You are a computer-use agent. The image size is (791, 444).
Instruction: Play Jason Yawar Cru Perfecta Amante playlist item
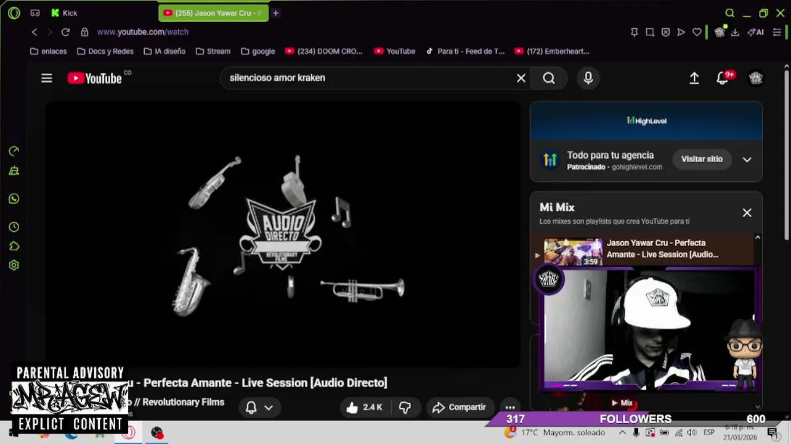tap(644, 250)
